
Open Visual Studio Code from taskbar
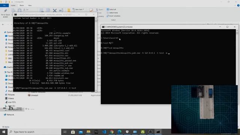[x=104, y=132]
